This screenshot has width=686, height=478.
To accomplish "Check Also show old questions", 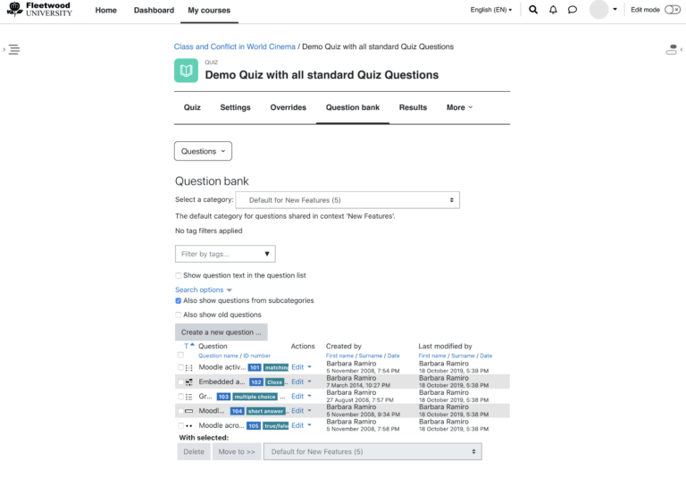I will pos(179,315).
